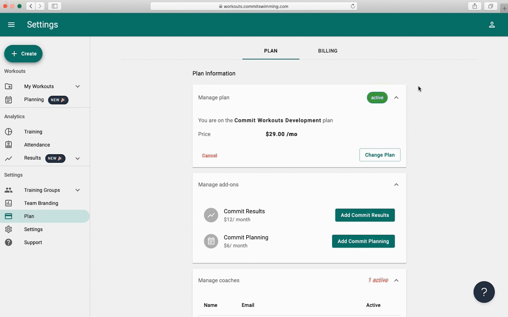Open Planning in the sidebar

[x=34, y=100]
